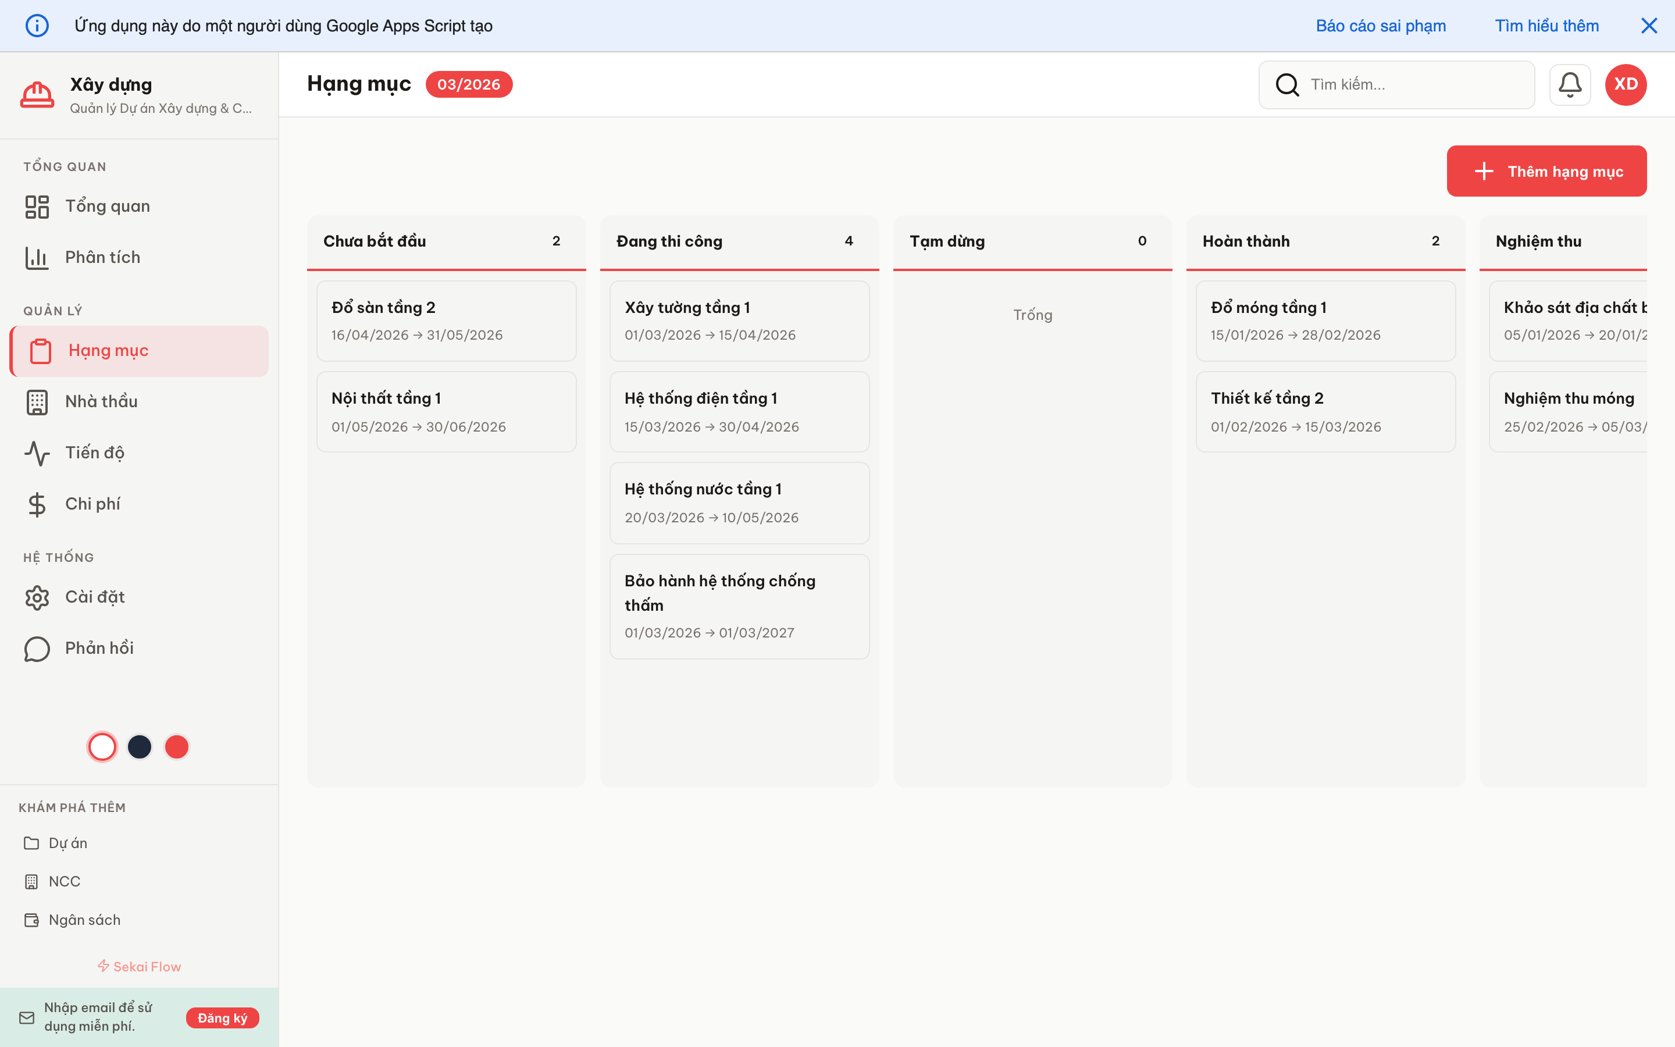Click the Hạng mục clipboard icon
1675x1047 pixels.
tap(41, 350)
